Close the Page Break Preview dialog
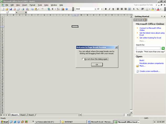The width and height of the screenshot is (166, 124). click(x=116, y=47)
